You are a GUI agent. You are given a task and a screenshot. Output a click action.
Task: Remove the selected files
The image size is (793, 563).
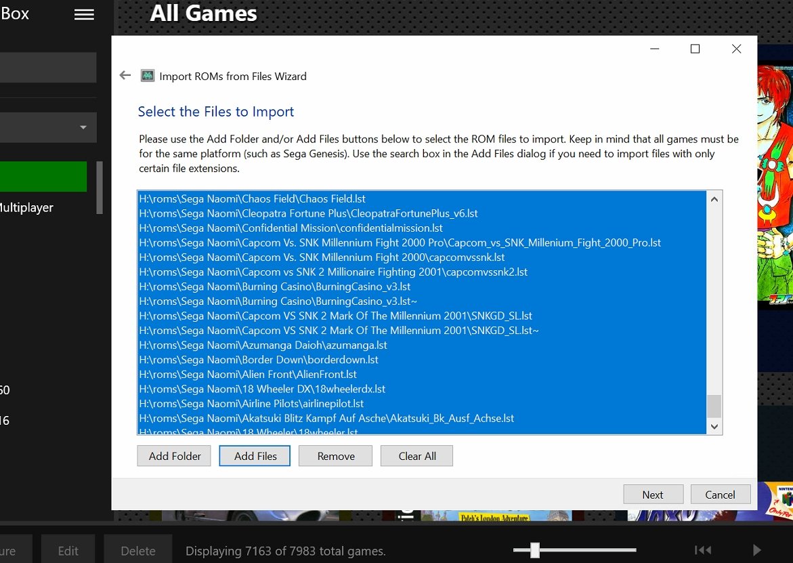coord(335,456)
